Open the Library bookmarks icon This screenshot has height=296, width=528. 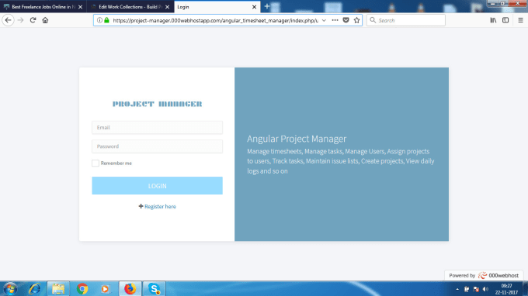(493, 20)
